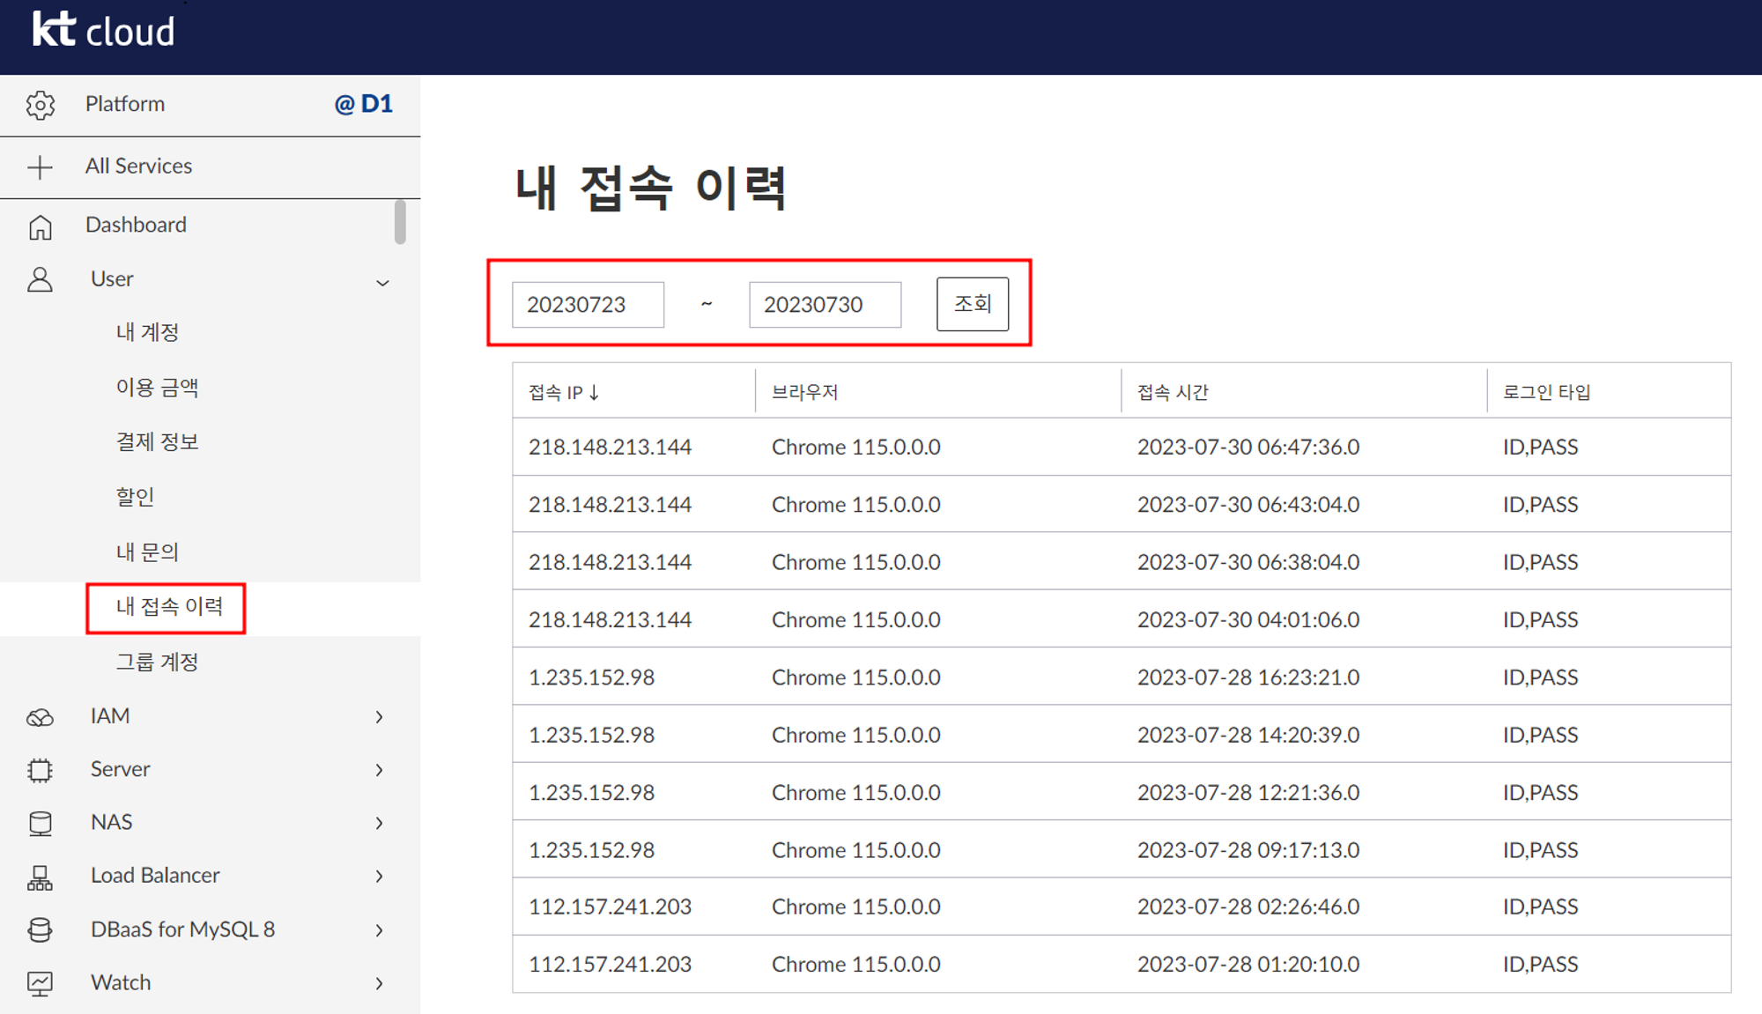The image size is (1762, 1014).
Task: Click the DBaaS for MySQL 8 database icon
Action: [41, 929]
